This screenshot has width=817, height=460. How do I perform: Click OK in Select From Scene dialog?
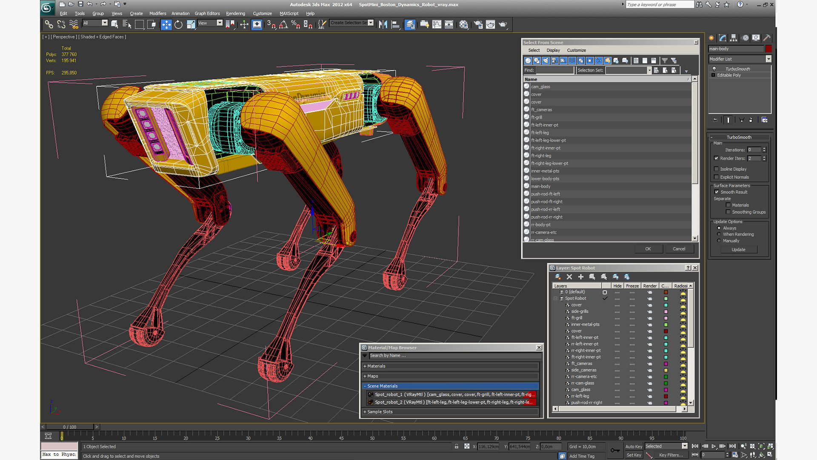click(648, 249)
